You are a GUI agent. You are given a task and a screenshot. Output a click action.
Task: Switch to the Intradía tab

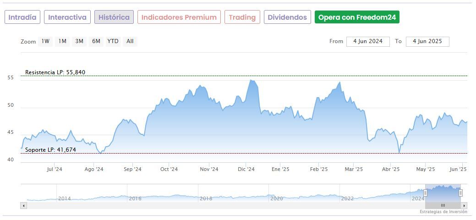click(x=22, y=17)
